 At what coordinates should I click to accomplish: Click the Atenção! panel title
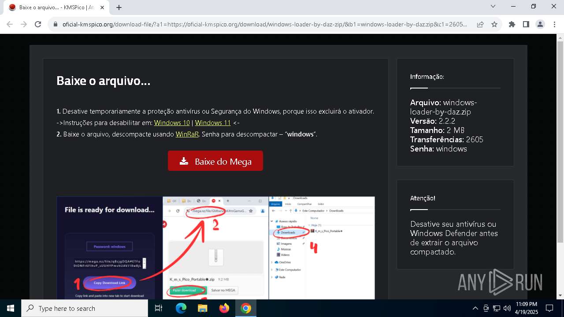(423, 198)
